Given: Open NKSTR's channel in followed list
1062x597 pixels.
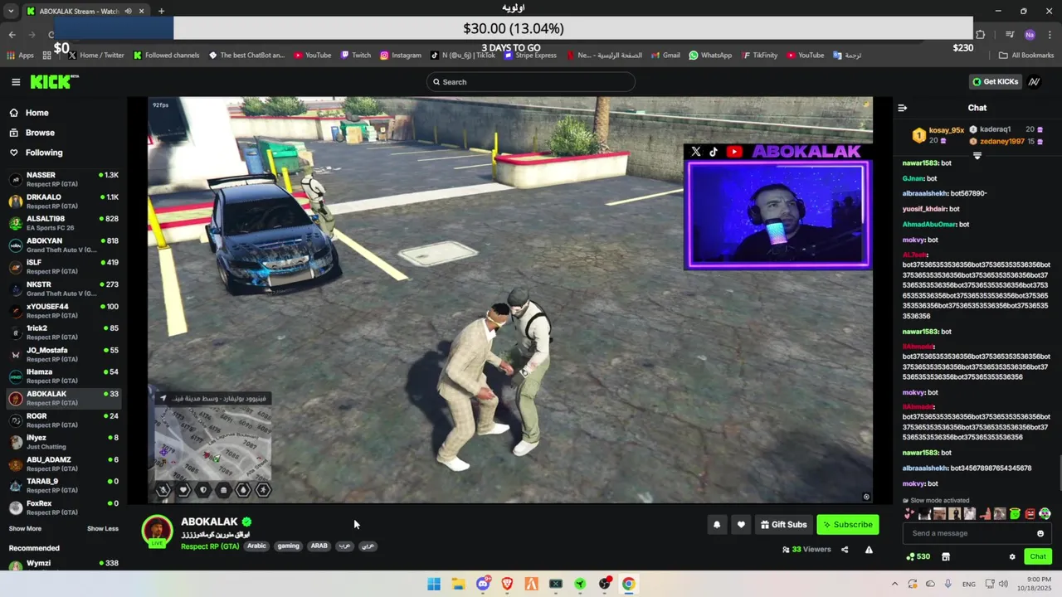Looking at the screenshot, I should coord(64,289).
